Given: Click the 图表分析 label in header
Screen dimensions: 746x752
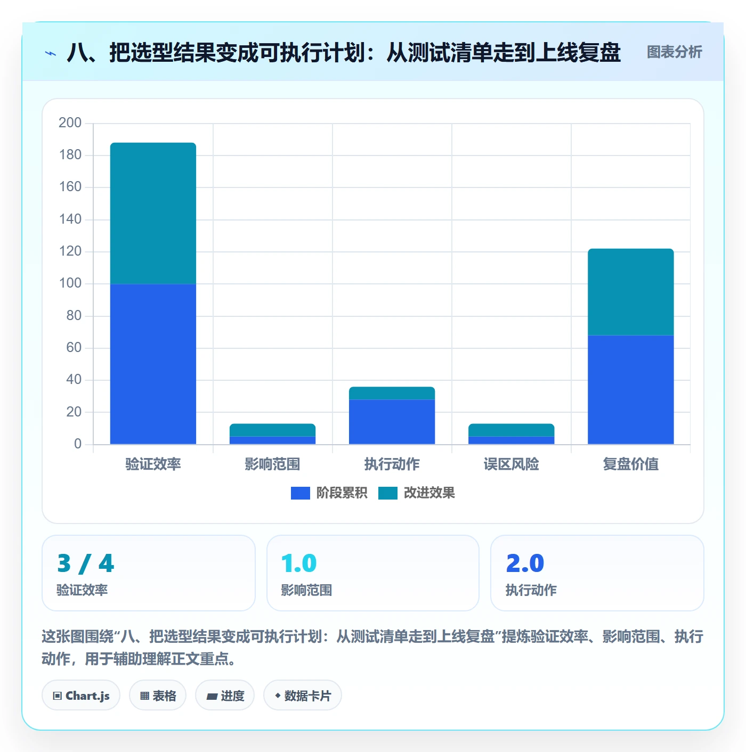Looking at the screenshot, I should [674, 52].
